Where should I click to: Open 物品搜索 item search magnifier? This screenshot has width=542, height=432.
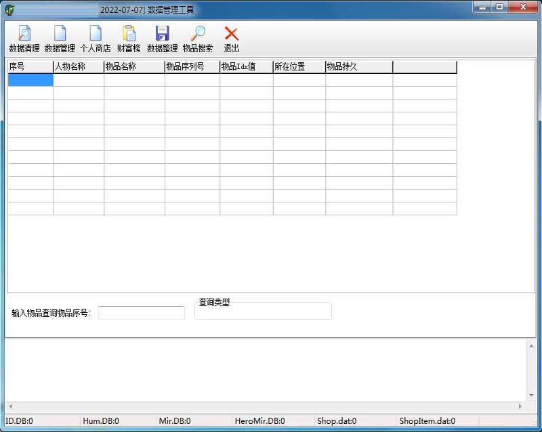tap(198, 39)
